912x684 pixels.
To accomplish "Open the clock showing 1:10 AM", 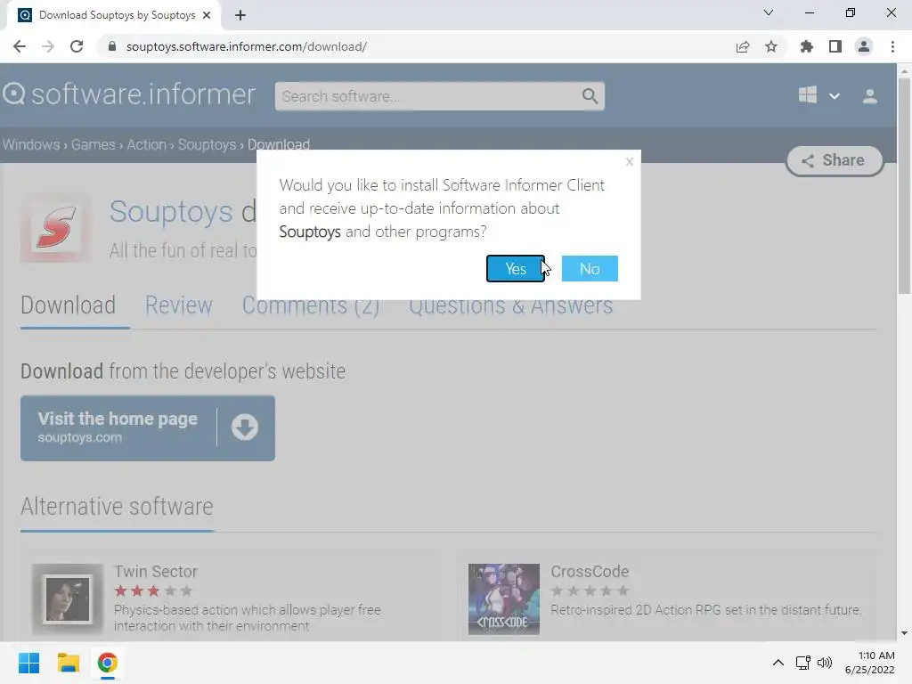I will [869, 663].
